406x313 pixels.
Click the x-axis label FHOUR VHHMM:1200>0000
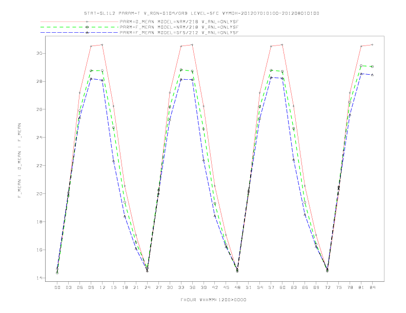[x=213, y=300]
